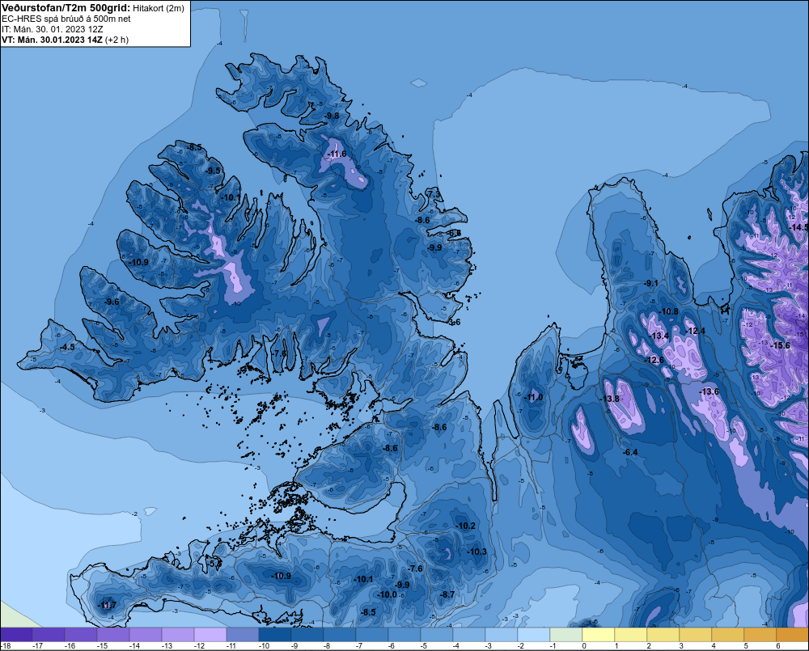This screenshot has height=651, width=809.
Task: Click the -18 label on the colour scale
Action: [x=6, y=646]
